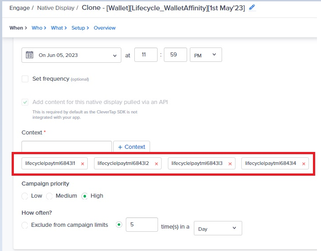Open the Native Display breadcrumb link
The height and width of the screenshot is (251, 321).
[56, 8]
